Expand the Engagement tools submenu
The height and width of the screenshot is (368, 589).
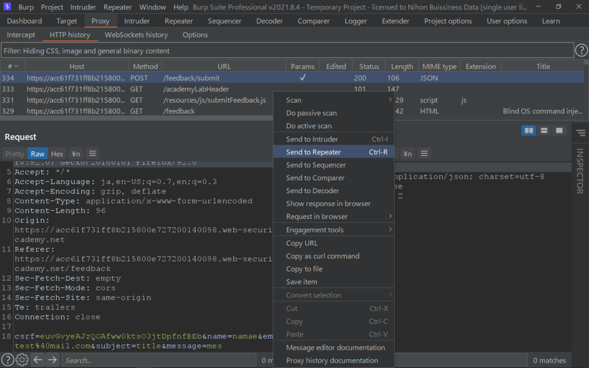point(334,230)
